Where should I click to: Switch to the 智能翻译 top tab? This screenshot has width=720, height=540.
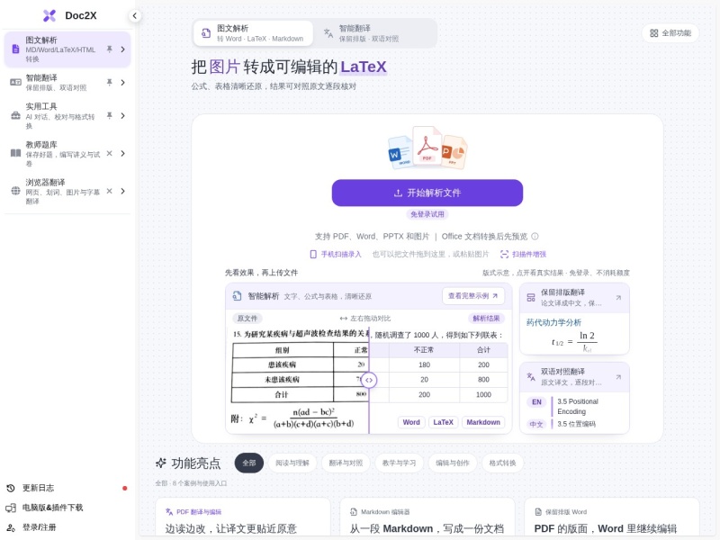pos(375,33)
